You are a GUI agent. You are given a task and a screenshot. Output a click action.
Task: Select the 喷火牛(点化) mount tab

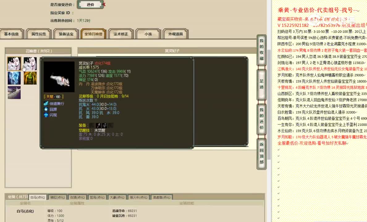pyautogui.click(x=139, y=197)
